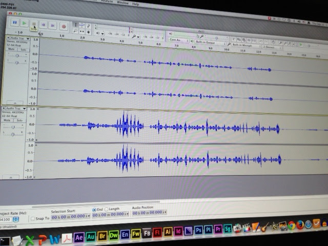Click the Play-at-speed green icon
The width and height of the screenshot is (328, 246).
coord(301,45)
